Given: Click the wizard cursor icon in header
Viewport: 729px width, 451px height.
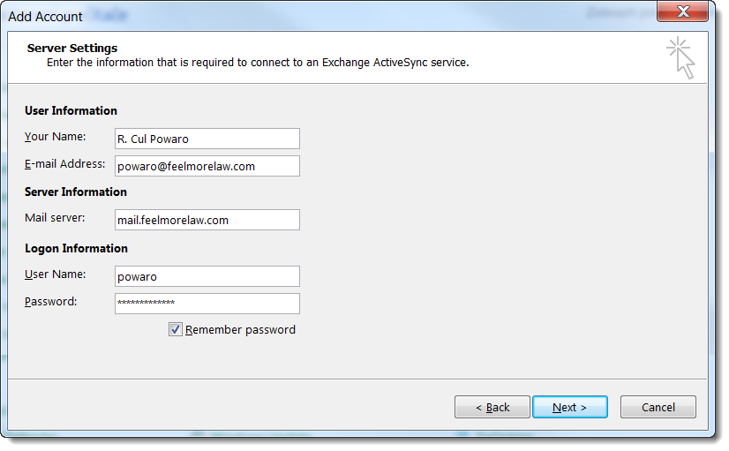Looking at the screenshot, I should pyautogui.click(x=681, y=58).
